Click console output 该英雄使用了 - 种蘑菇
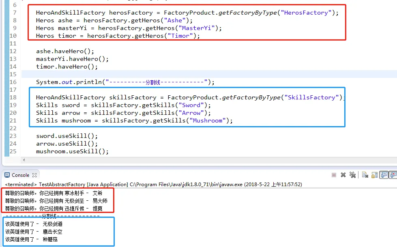This screenshot has width=397, height=247. point(31,239)
